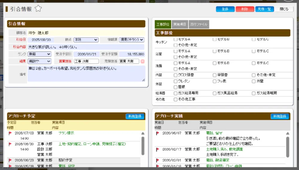Click アプローチ予定 scrollbar thumb
299x170 pixels.
tap(143, 146)
